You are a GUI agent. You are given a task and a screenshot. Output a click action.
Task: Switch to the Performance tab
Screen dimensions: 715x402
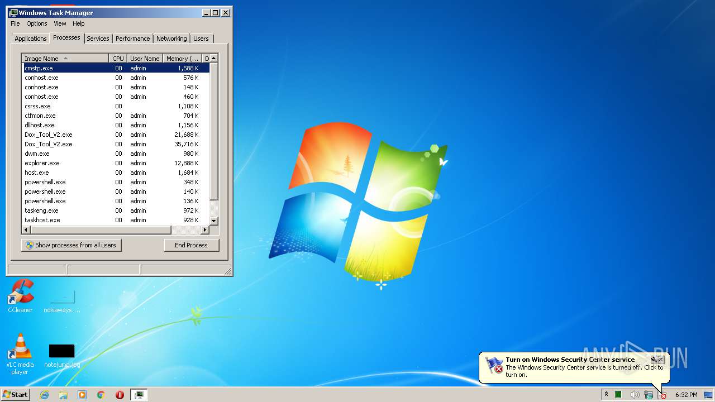coord(133,39)
